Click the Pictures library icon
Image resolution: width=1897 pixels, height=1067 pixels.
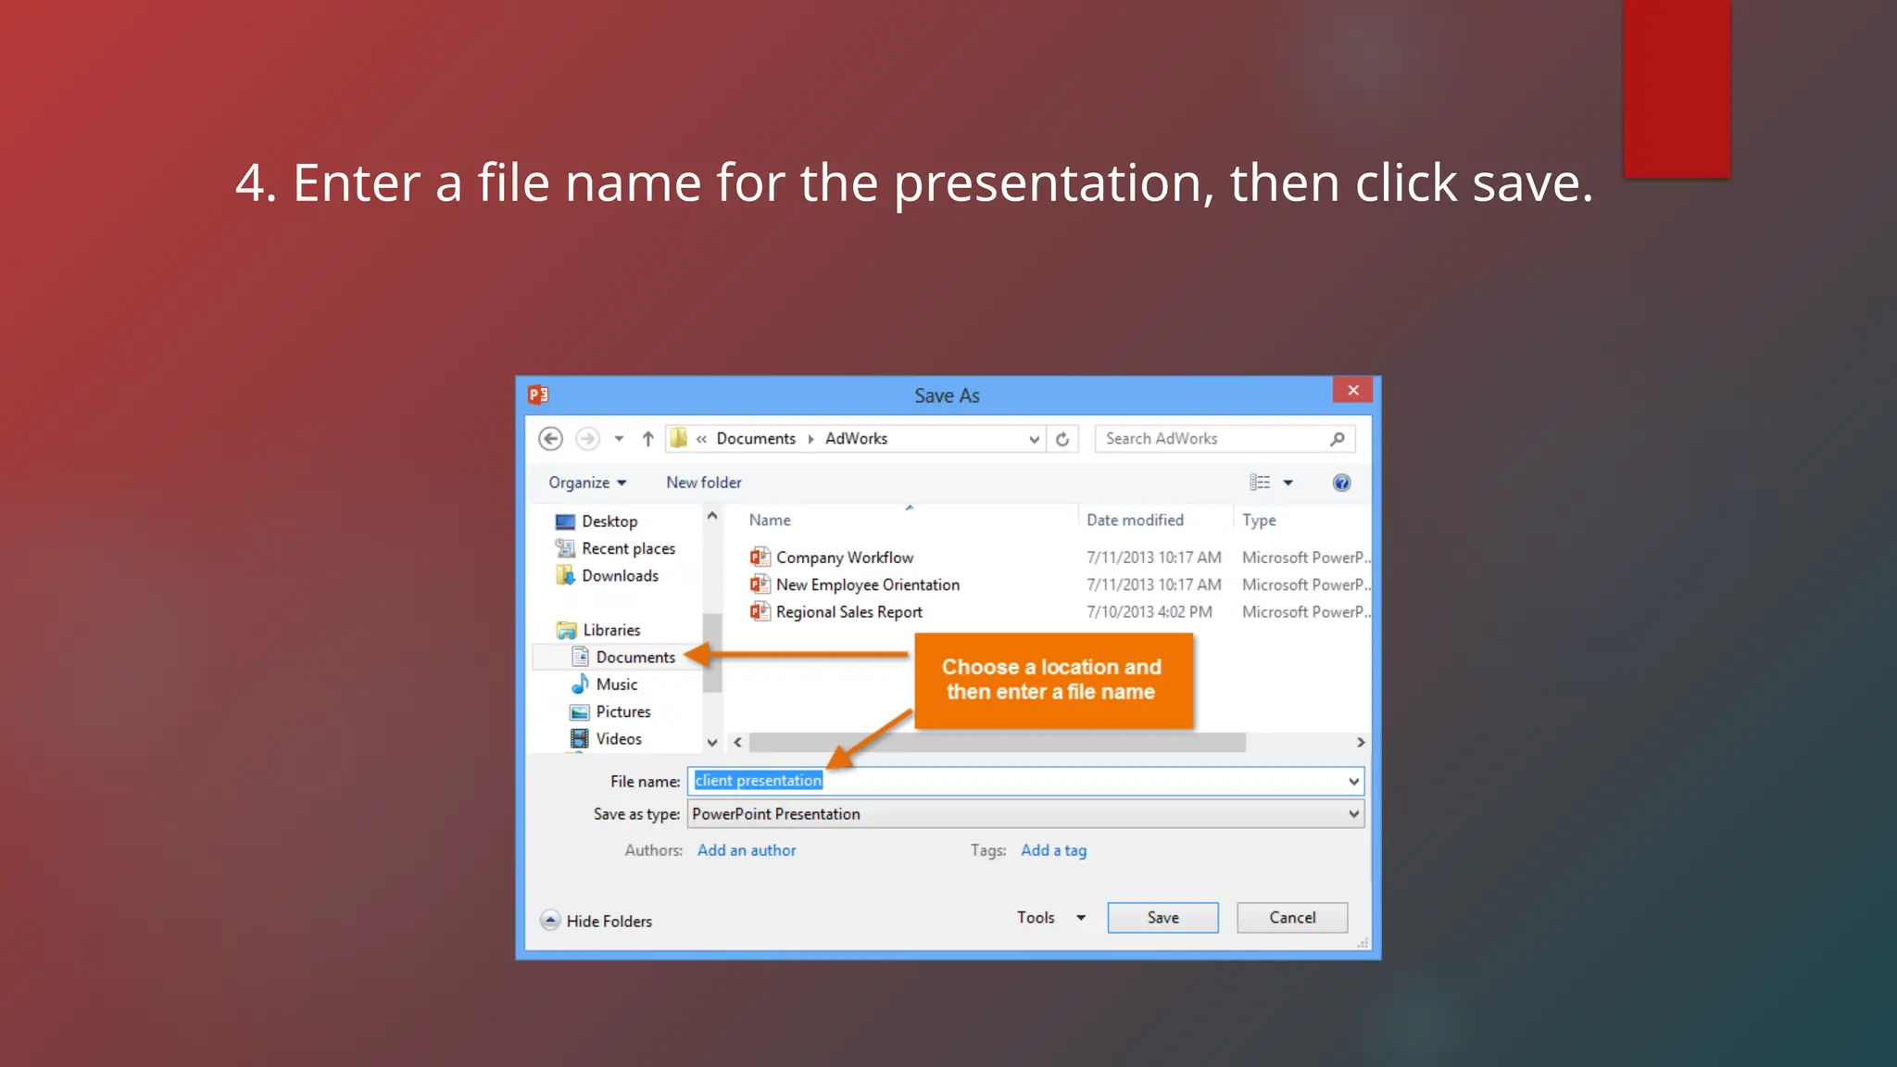coord(580,712)
